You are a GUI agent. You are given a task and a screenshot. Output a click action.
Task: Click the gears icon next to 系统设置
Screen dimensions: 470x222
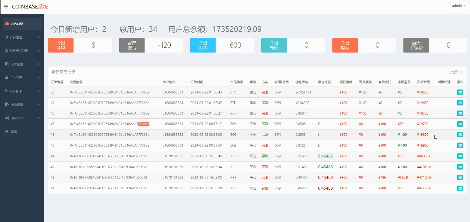tap(7, 118)
